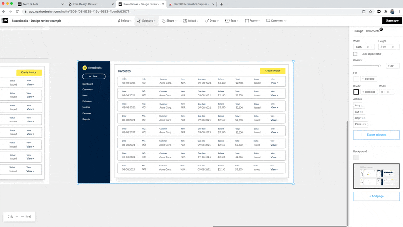Click the Invoices heading text
403x227 pixels.
124,71
